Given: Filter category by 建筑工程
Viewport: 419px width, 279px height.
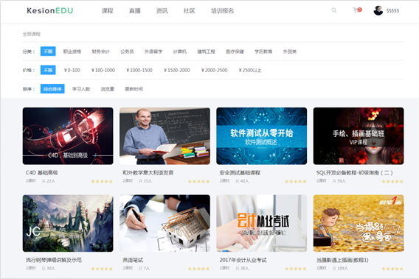Looking at the screenshot, I should (207, 52).
